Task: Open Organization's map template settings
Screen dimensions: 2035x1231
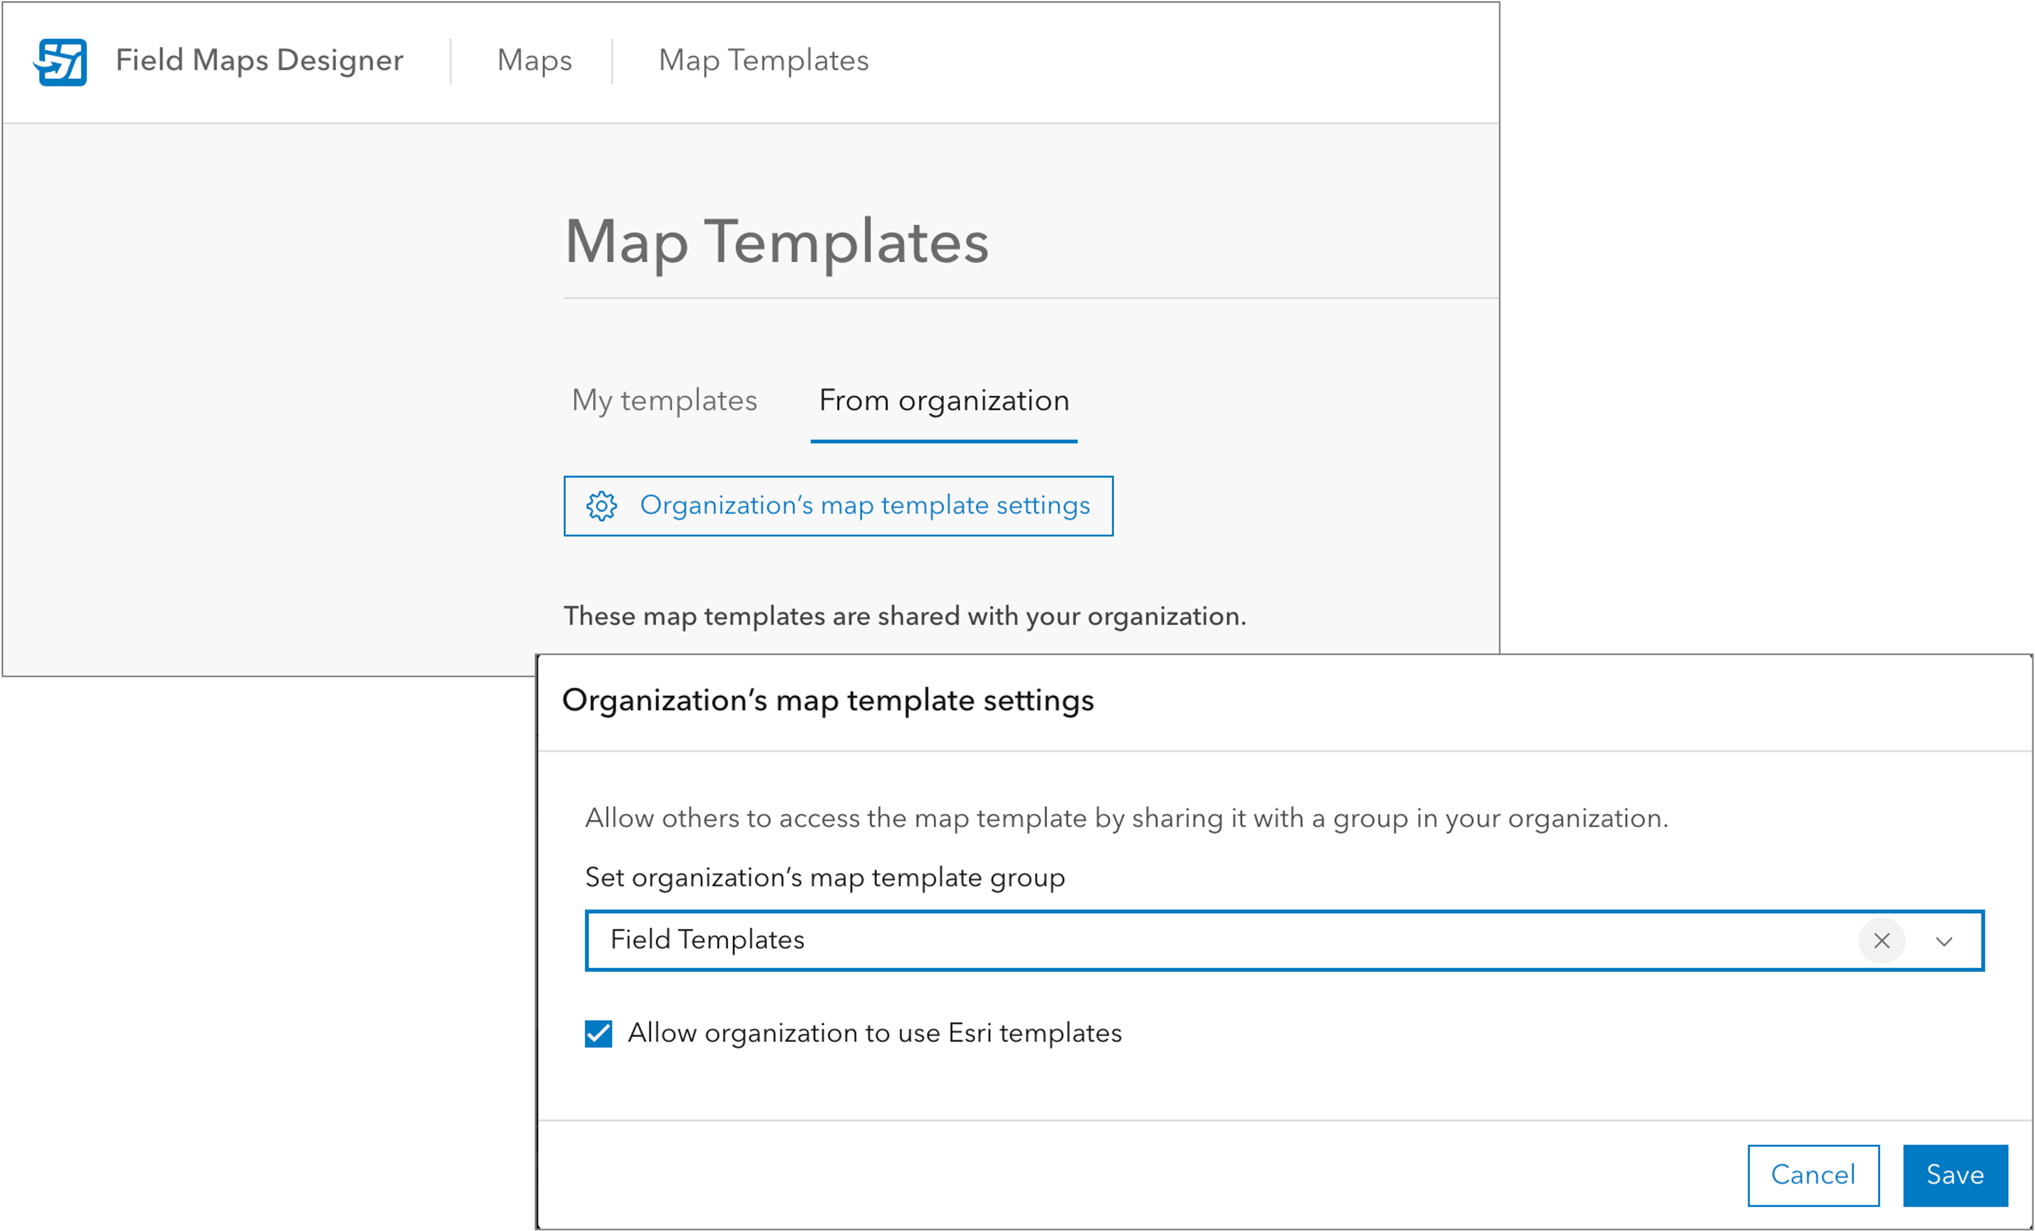Action: (839, 505)
